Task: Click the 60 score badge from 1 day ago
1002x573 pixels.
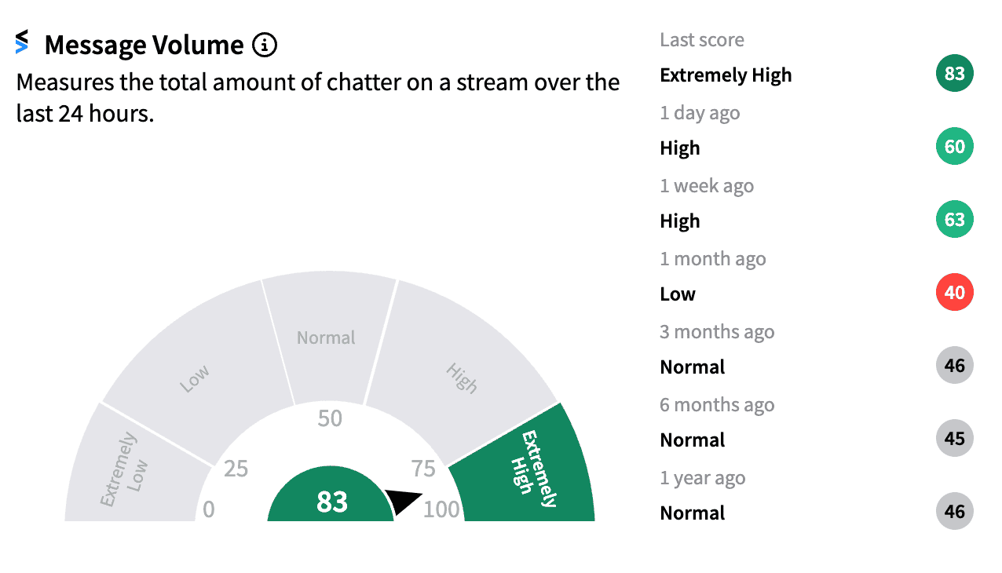Action: (x=954, y=148)
